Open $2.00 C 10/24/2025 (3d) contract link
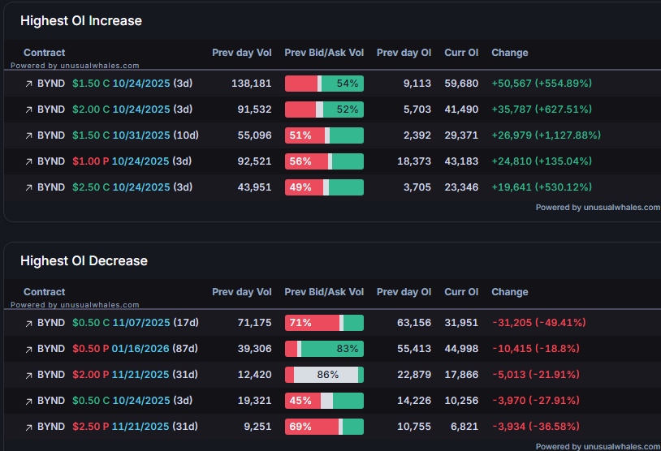The width and height of the screenshot is (661, 451). click(x=132, y=110)
